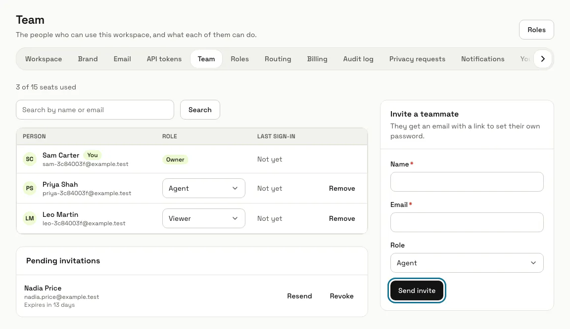The width and height of the screenshot is (570, 329).
Task: Click email nadia.price@example.test
Action: tap(61, 297)
